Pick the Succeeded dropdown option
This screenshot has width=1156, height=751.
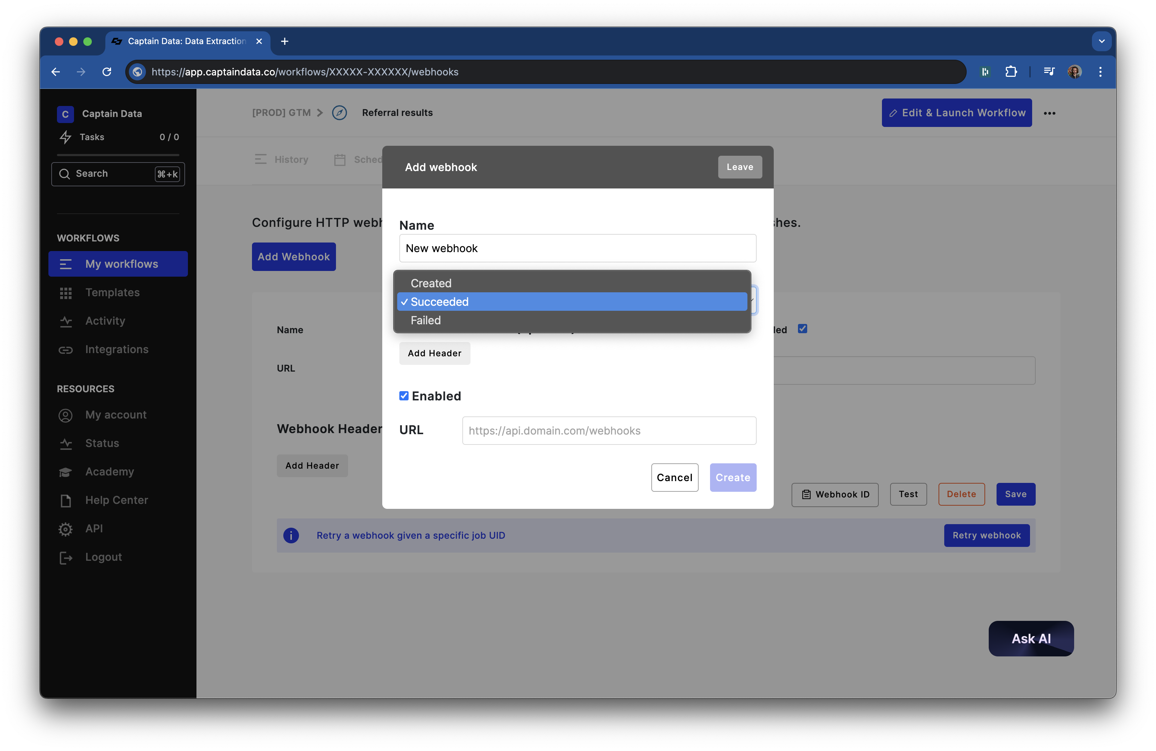[440, 302]
